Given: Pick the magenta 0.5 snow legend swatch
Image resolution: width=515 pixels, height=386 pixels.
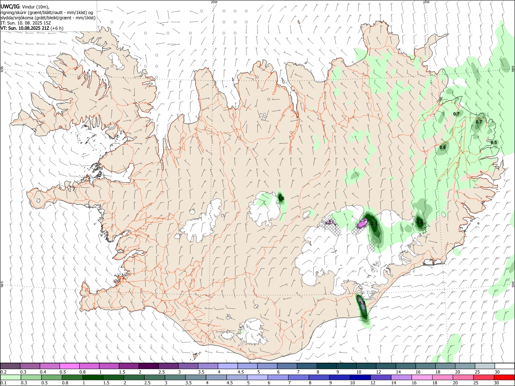Looking at the screenshot, I should [x=70, y=366].
